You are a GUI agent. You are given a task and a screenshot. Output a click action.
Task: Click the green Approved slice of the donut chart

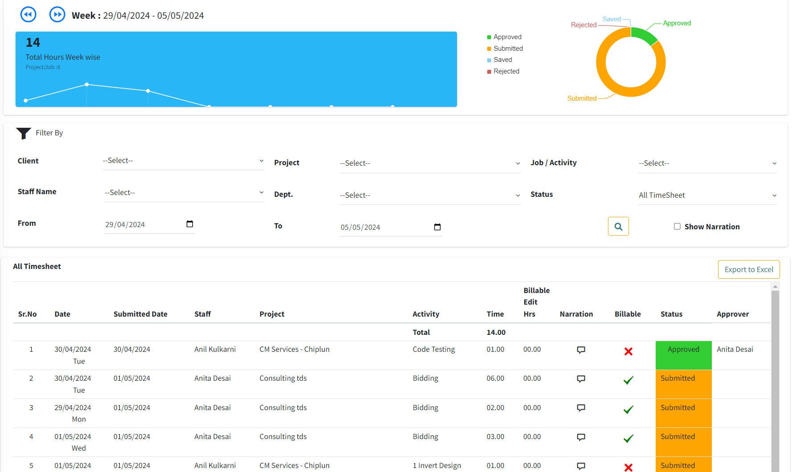pos(644,35)
